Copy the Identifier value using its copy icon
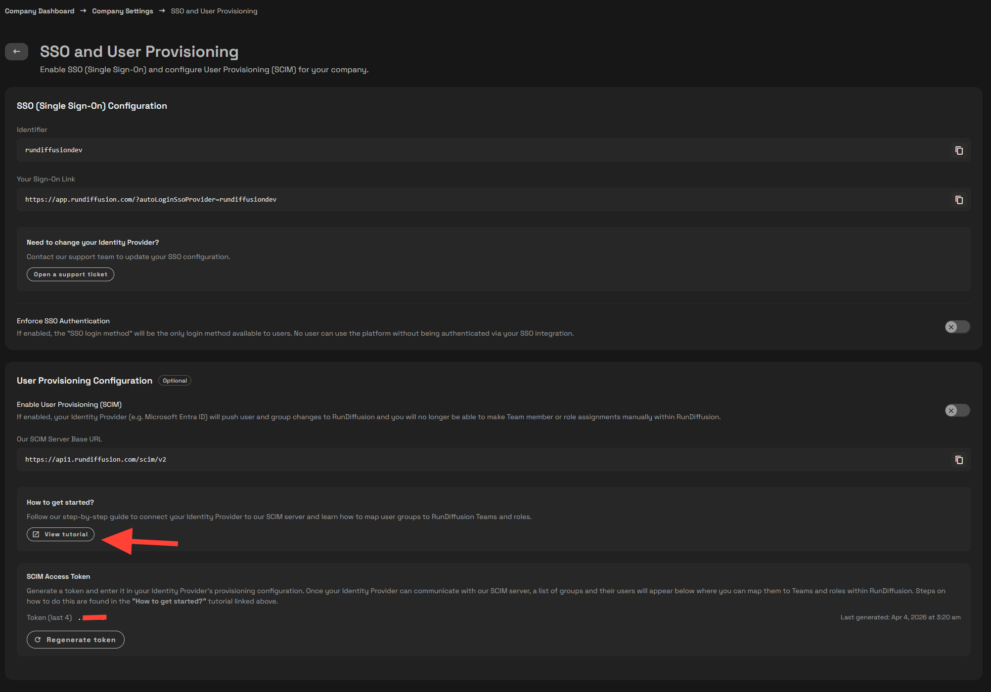The height and width of the screenshot is (692, 991). point(959,150)
